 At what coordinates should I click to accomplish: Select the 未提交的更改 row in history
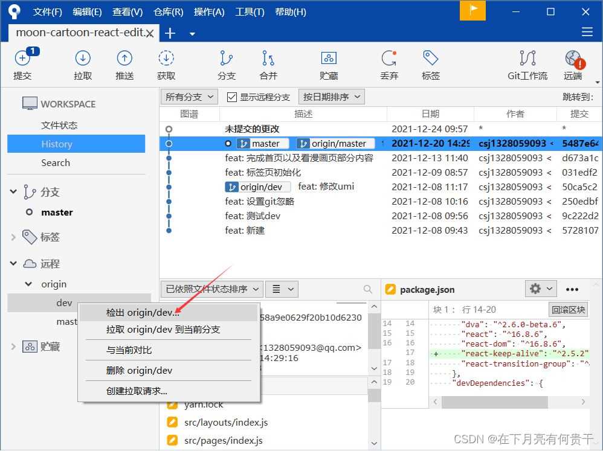click(x=252, y=129)
